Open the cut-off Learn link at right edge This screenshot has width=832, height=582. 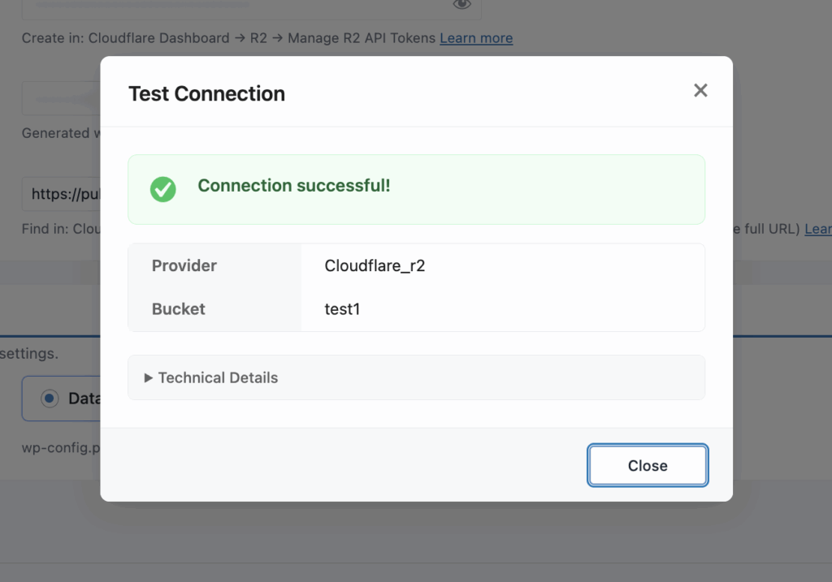coord(817,230)
